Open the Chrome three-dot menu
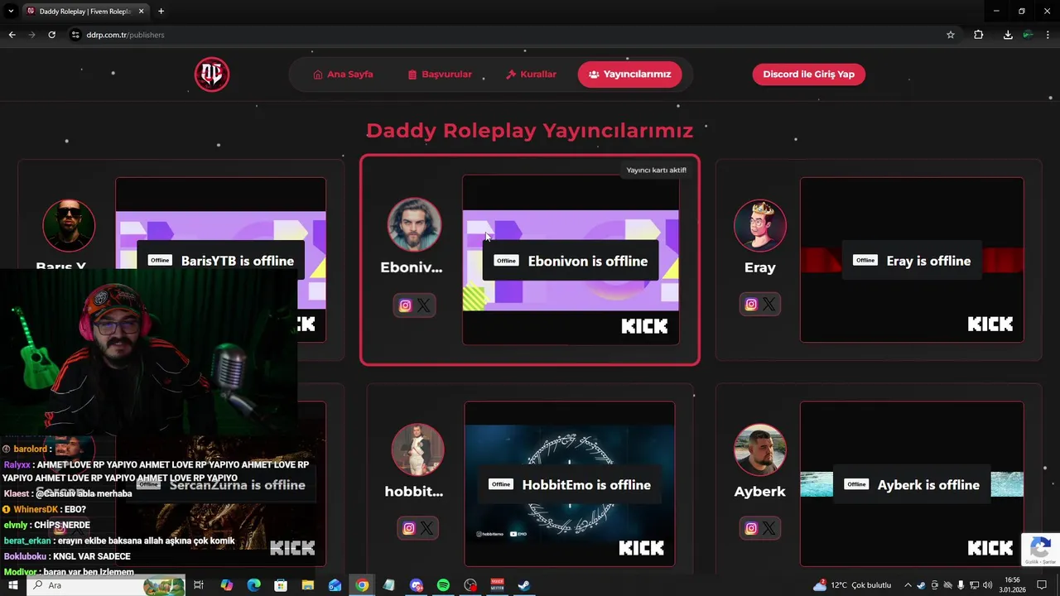1060x596 pixels. click(x=1048, y=35)
